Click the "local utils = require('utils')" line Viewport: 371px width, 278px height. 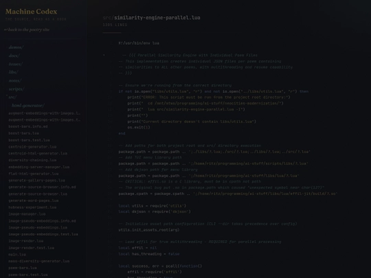tap(153, 206)
